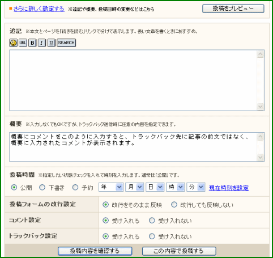This screenshot has width=273, height=258.
Task: Set コメント設定 to 受け入れない
Action: click(x=152, y=221)
